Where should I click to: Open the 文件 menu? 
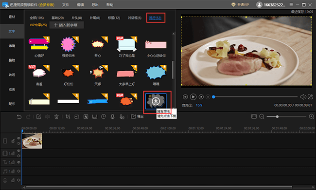pos(65,5)
